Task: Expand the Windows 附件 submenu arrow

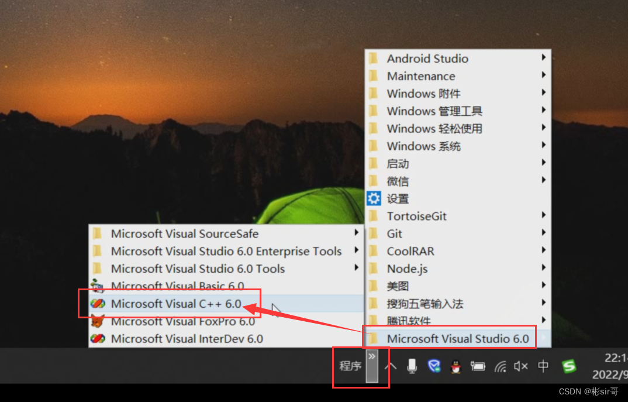Action: (543, 92)
